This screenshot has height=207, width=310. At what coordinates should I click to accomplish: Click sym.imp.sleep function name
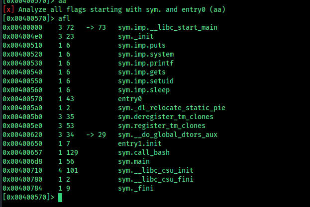tap(144, 90)
